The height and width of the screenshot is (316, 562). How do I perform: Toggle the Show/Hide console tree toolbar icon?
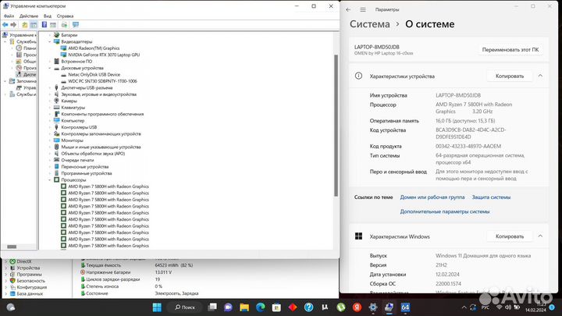point(34,25)
